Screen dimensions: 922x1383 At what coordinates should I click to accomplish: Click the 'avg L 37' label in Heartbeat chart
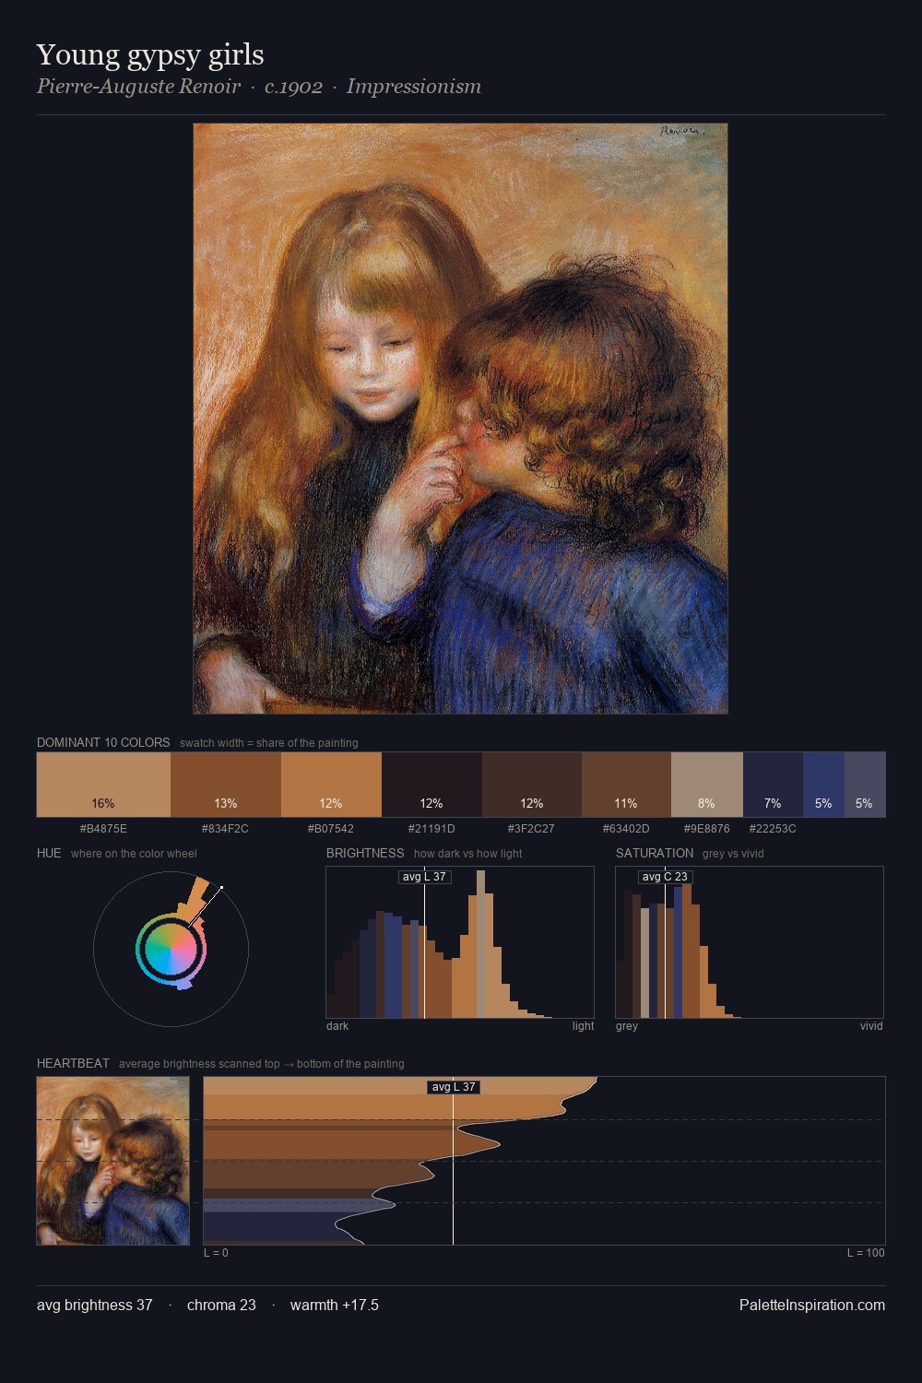[454, 1087]
